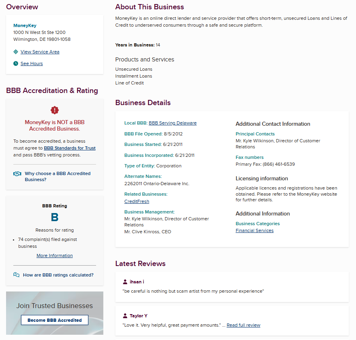Click '74 complaint(s) filed against business' reason
Screen dimensions: 356x340
(x=48, y=243)
